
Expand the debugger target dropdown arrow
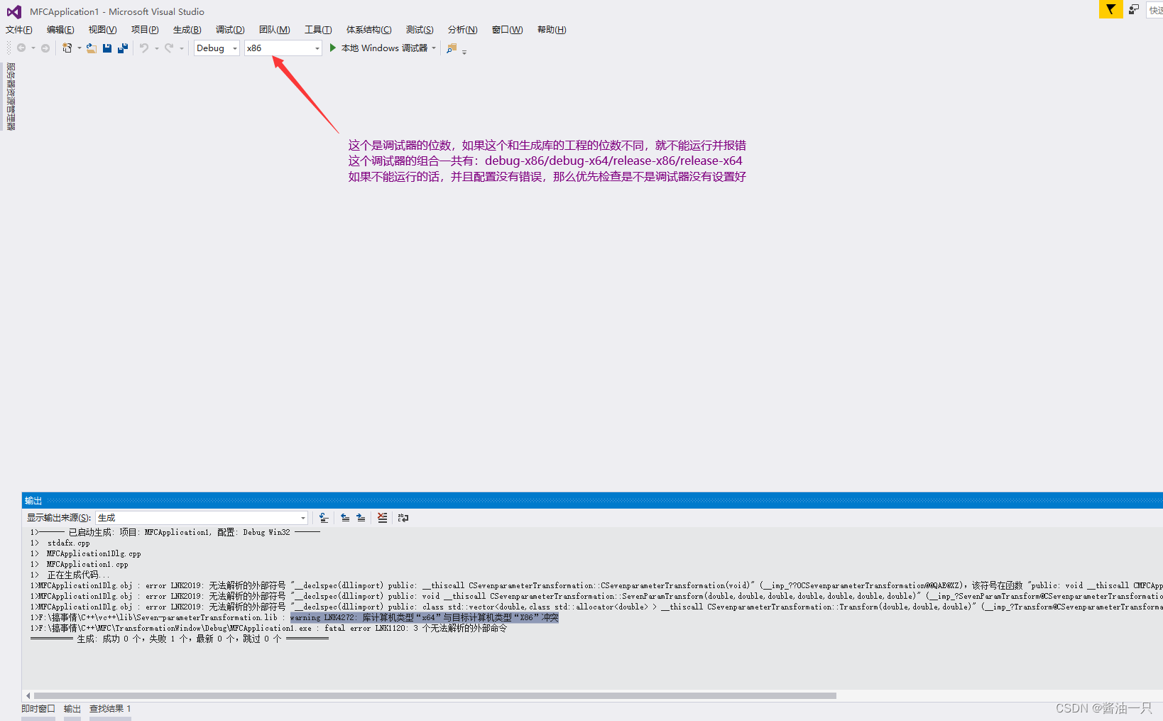pyautogui.click(x=434, y=48)
